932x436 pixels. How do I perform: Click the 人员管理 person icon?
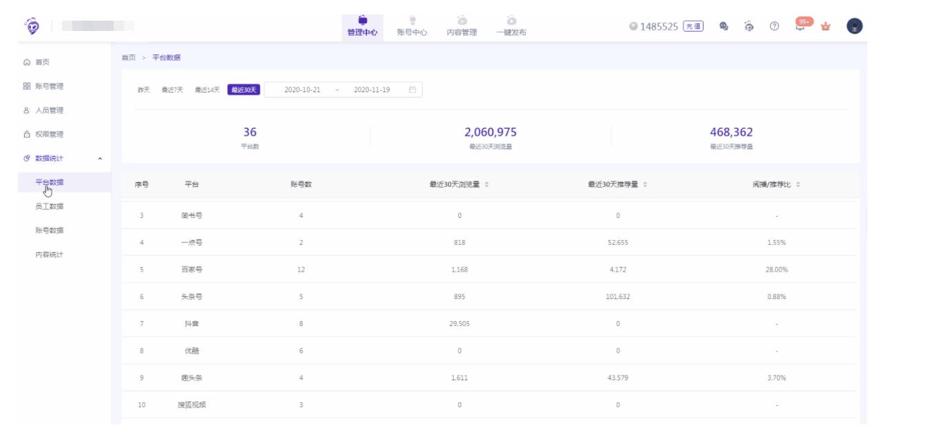pos(27,111)
